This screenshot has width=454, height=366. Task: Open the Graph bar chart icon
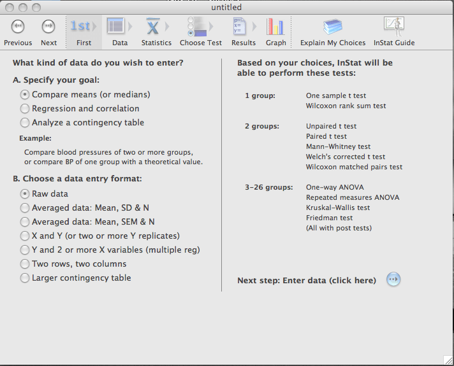pyautogui.click(x=275, y=27)
